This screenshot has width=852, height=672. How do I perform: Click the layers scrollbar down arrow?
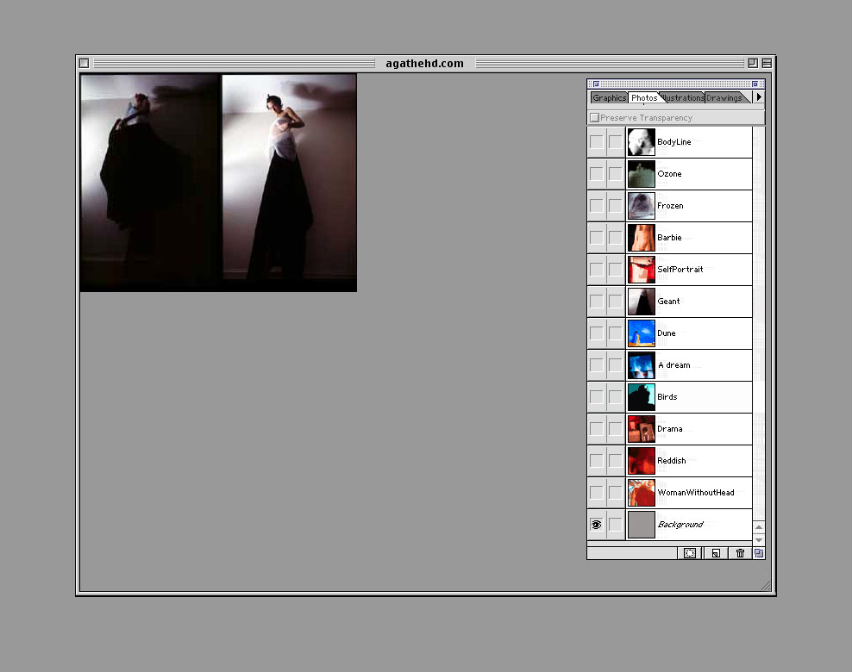click(x=759, y=540)
